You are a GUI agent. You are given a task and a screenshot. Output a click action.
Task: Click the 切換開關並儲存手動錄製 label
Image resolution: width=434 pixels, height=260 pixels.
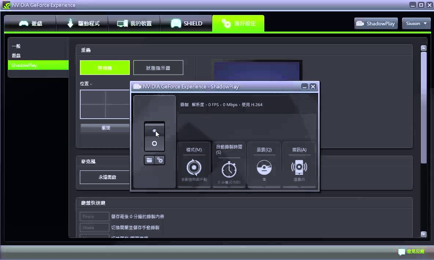click(x=135, y=228)
